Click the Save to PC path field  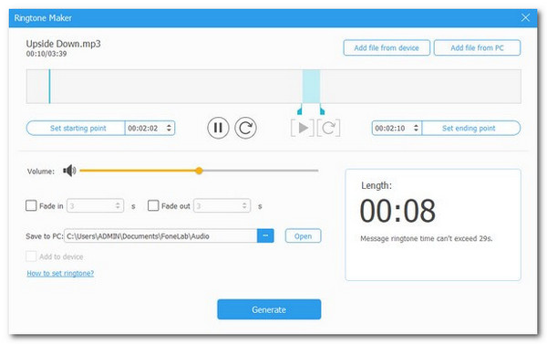click(160, 236)
